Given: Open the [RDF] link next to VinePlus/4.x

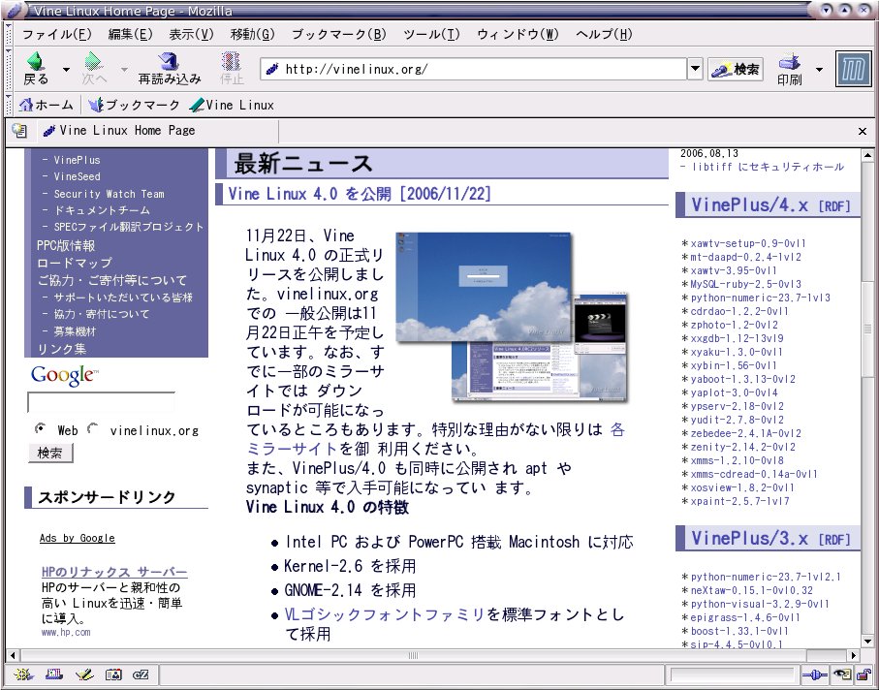Looking at the screenshot, I should pos(834,206).
